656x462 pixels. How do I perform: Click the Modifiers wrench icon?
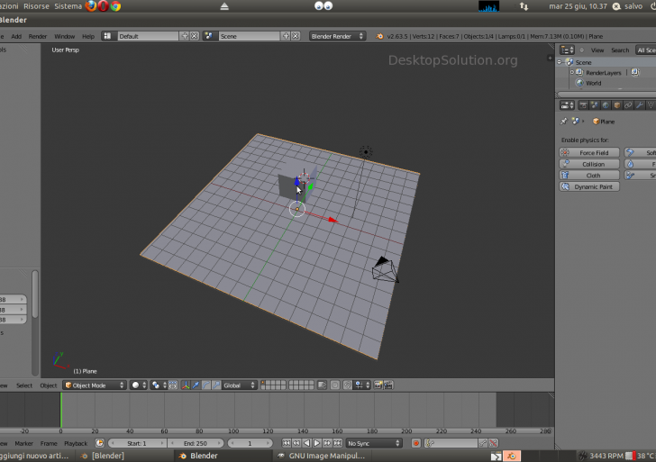(x=640, y=105)
